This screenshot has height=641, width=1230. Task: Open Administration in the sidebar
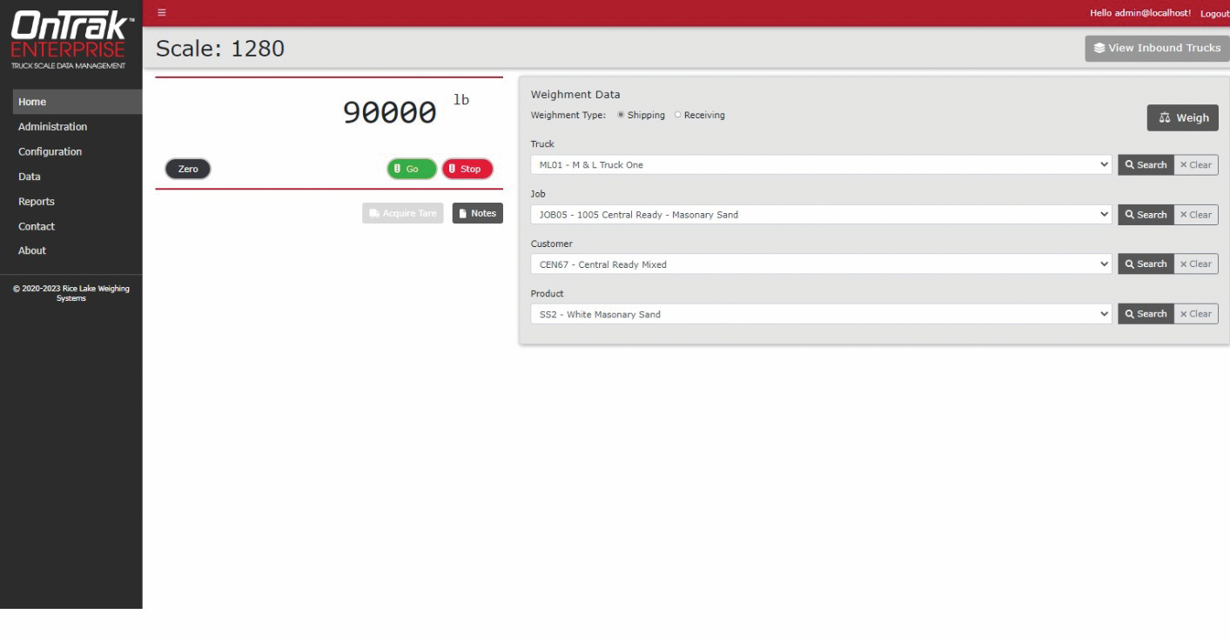(x=52, y=127)
